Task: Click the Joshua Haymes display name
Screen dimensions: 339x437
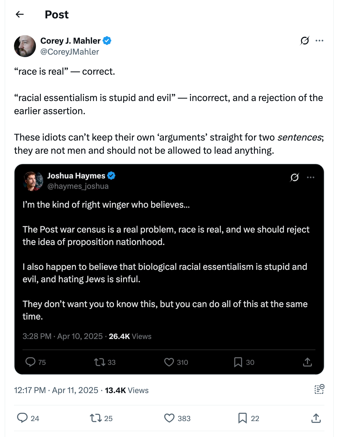Action: click(x=76, y=176)
